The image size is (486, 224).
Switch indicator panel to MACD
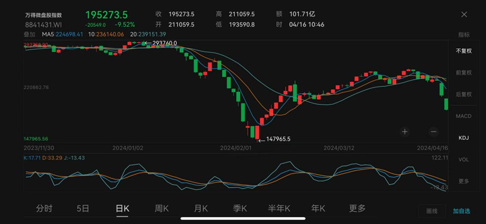pos(463,116)
